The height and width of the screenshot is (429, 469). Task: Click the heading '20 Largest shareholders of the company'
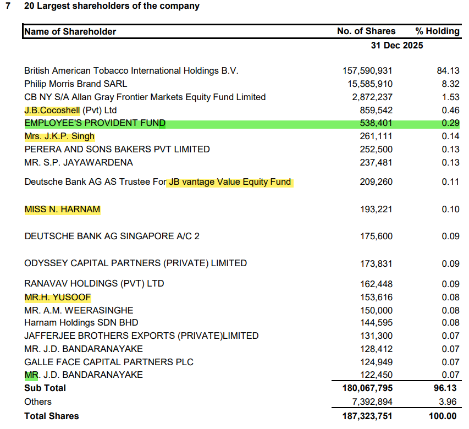[x=112, y=6]
